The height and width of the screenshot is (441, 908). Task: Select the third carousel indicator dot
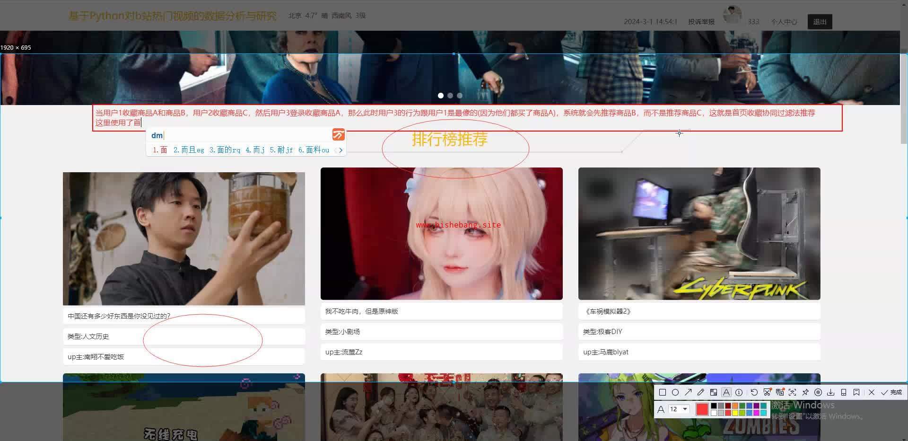[460, 96]
